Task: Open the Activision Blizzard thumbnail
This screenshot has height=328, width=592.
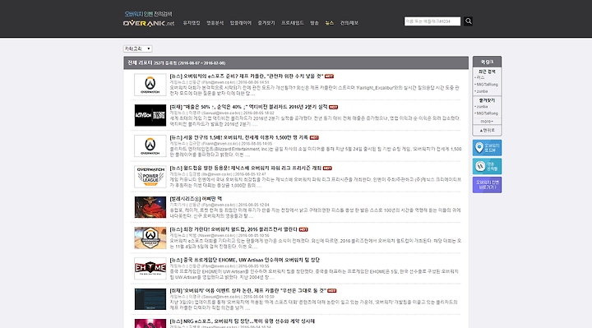Action: [x=150, y=115]
